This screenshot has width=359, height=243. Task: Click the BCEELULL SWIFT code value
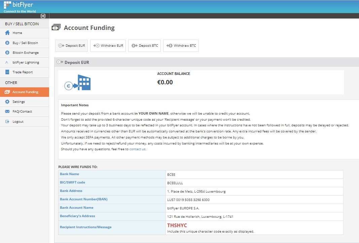[x=175, y=183]
